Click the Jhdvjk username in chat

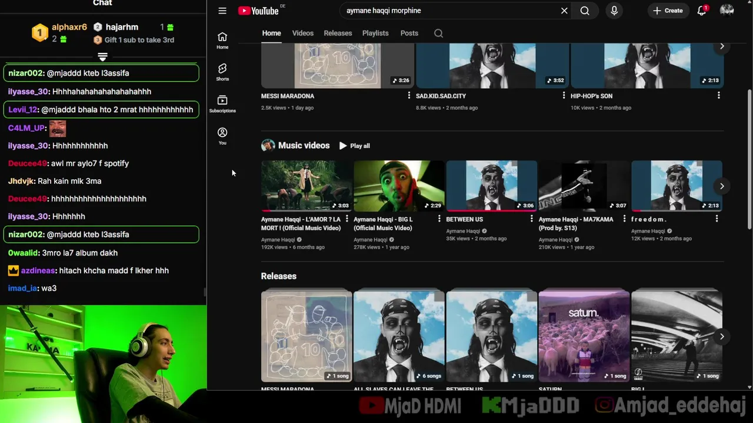(21, 181)
